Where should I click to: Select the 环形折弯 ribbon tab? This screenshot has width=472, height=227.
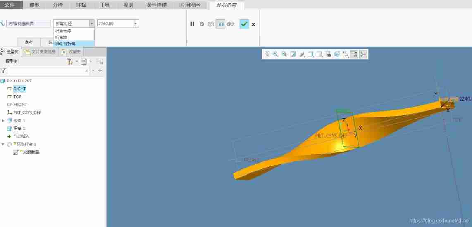click(226, 5)
